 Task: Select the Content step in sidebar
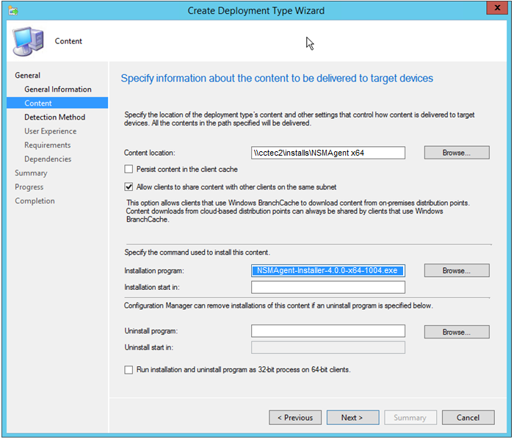pyautogui.click(x=57, y=103)
